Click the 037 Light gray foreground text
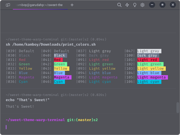This screenshot has height=135, width=180. (x=100, y=51)
